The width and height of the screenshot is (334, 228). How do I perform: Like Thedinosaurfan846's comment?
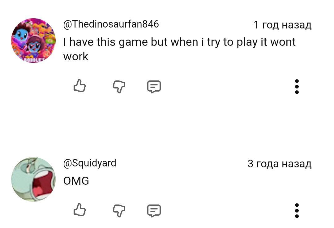click(79, 86)
